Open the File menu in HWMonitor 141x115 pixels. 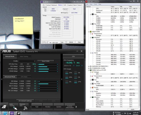(87, 4)
